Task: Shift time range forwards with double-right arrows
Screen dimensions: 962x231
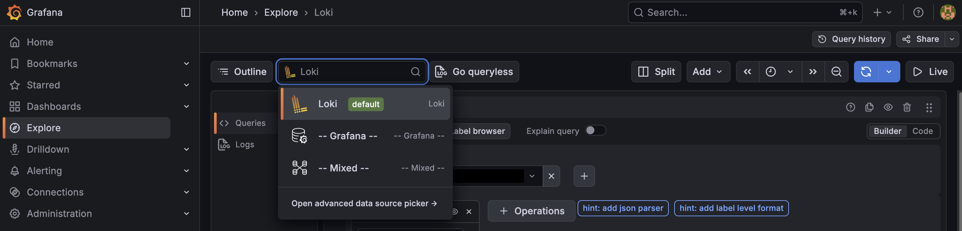Action: coord(813,72)
